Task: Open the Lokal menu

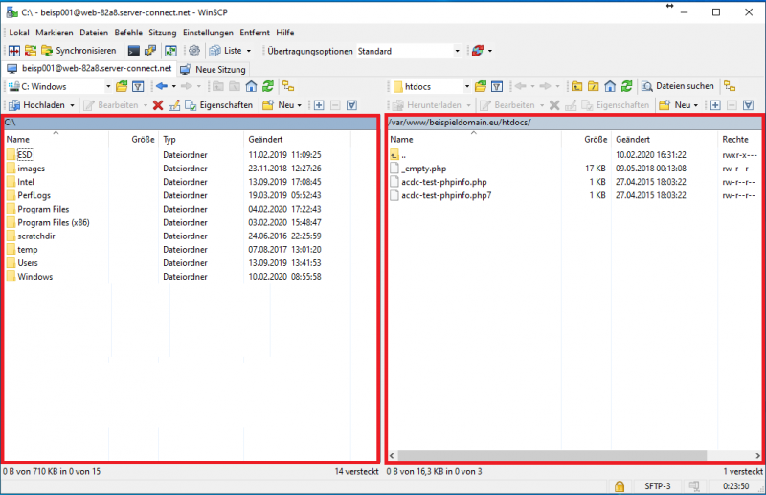Action: click(19, 33)
